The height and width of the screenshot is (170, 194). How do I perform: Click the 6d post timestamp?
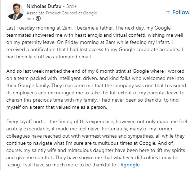coord(29,19)
